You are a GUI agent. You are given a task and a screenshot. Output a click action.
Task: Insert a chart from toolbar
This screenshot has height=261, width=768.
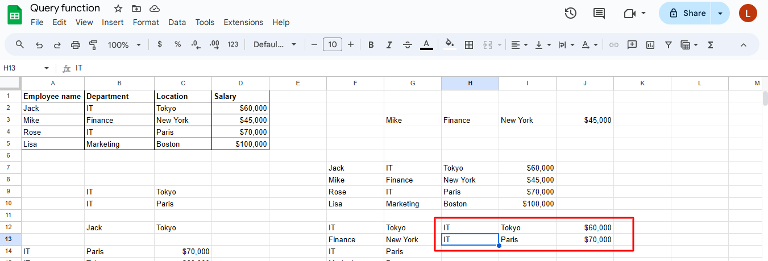650,45
